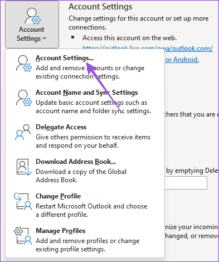Click the Change Profile arrow icon

tap(23, 201)
